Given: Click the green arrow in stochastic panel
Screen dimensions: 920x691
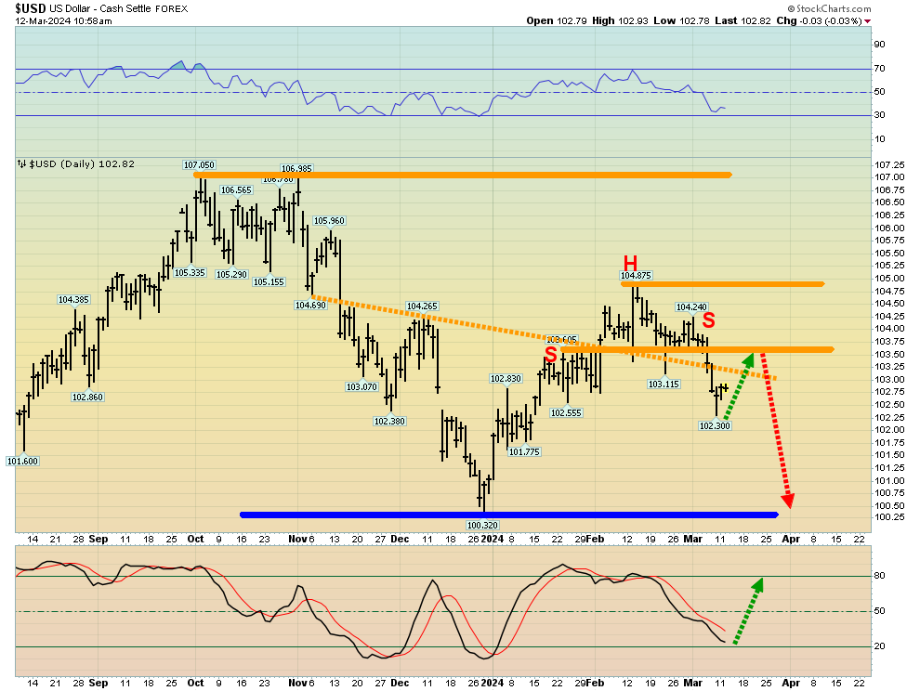Looking at the screenshot, I should coord(749,611).
